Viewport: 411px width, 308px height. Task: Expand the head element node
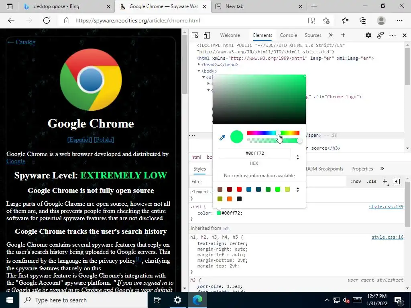click(199, 65)
